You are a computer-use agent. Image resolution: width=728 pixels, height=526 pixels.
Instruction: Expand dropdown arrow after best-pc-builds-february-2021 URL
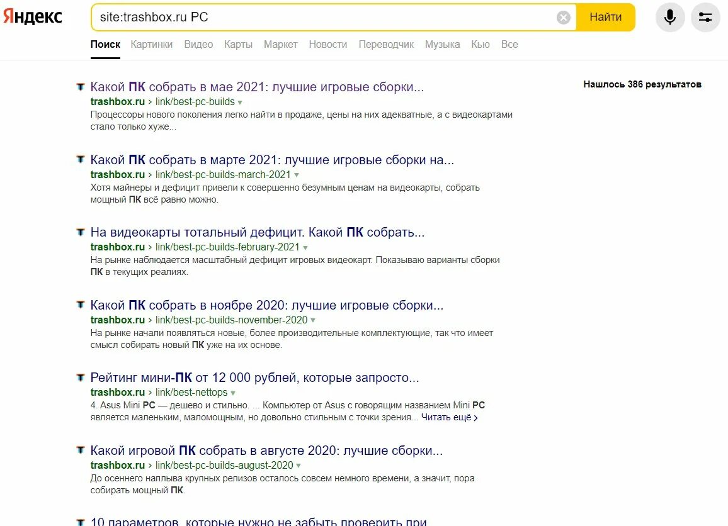[305, 248]
